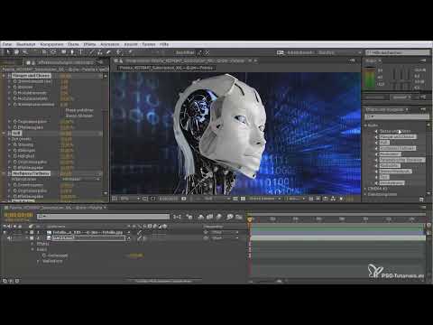Click the current time indicator in timeline
Image resolution: width=433 pixels, height=325 pixels.
pos(250,219)
